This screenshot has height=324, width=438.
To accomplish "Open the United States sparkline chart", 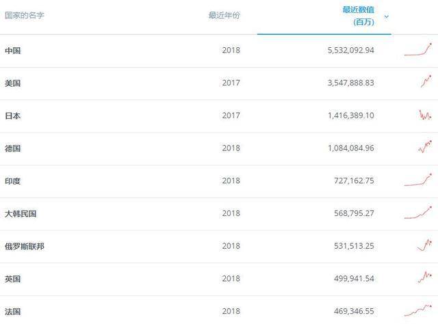I will (x=425, y=82).
